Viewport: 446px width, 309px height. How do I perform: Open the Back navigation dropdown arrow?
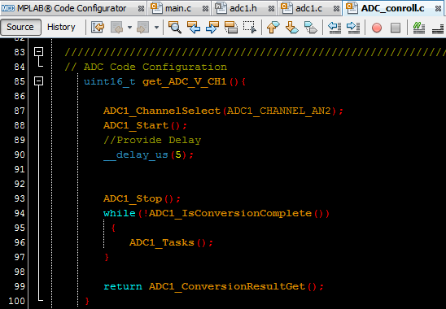click(129, 28)
